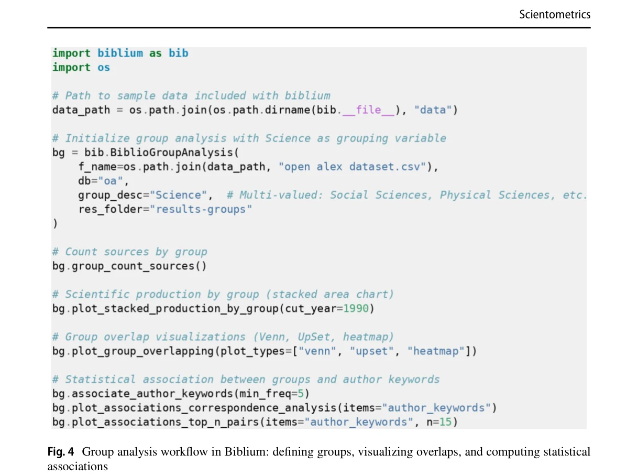638x476 pixels.
Task: Click the bg.group_count_sources() line
Action: click(x=129, y=266)
